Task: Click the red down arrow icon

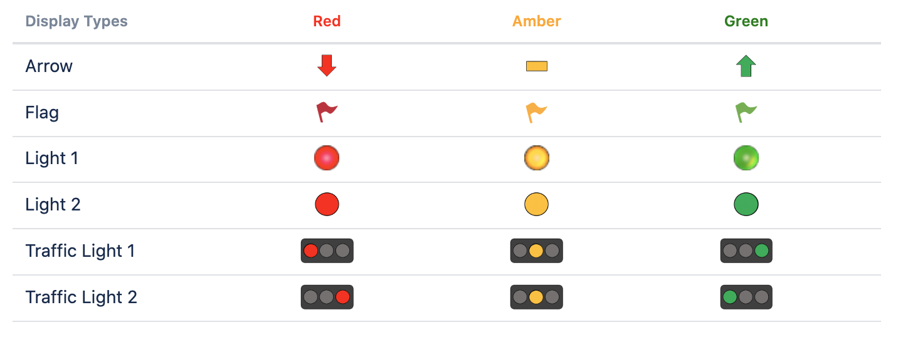Action: click(x=327, y=66)
